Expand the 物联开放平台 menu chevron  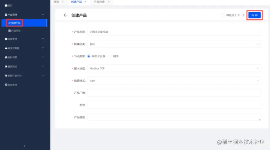coord(43,75)
